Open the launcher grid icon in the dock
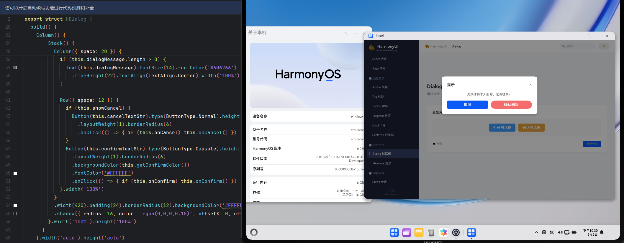Viewport: 624px width, 243px height. [394, 232]
